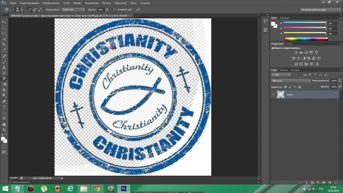Toggle lock all for layer
This screenshot has width=343, height=193.
coord(300,87)
